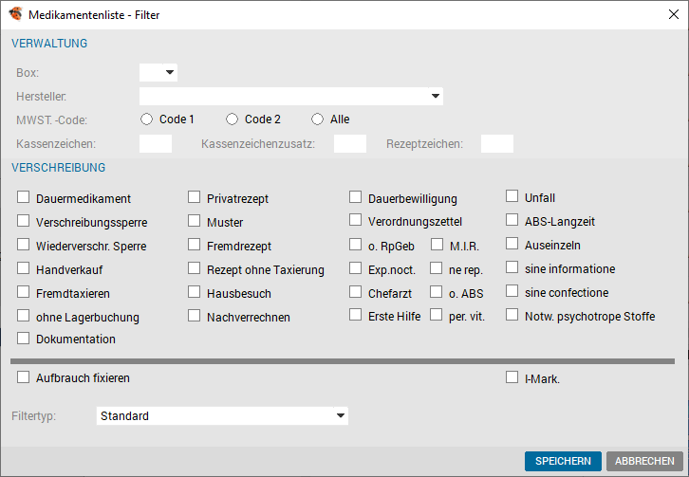Click the application icon in the title bar
The height and width of the screenshot is (477, 689).
15,14
